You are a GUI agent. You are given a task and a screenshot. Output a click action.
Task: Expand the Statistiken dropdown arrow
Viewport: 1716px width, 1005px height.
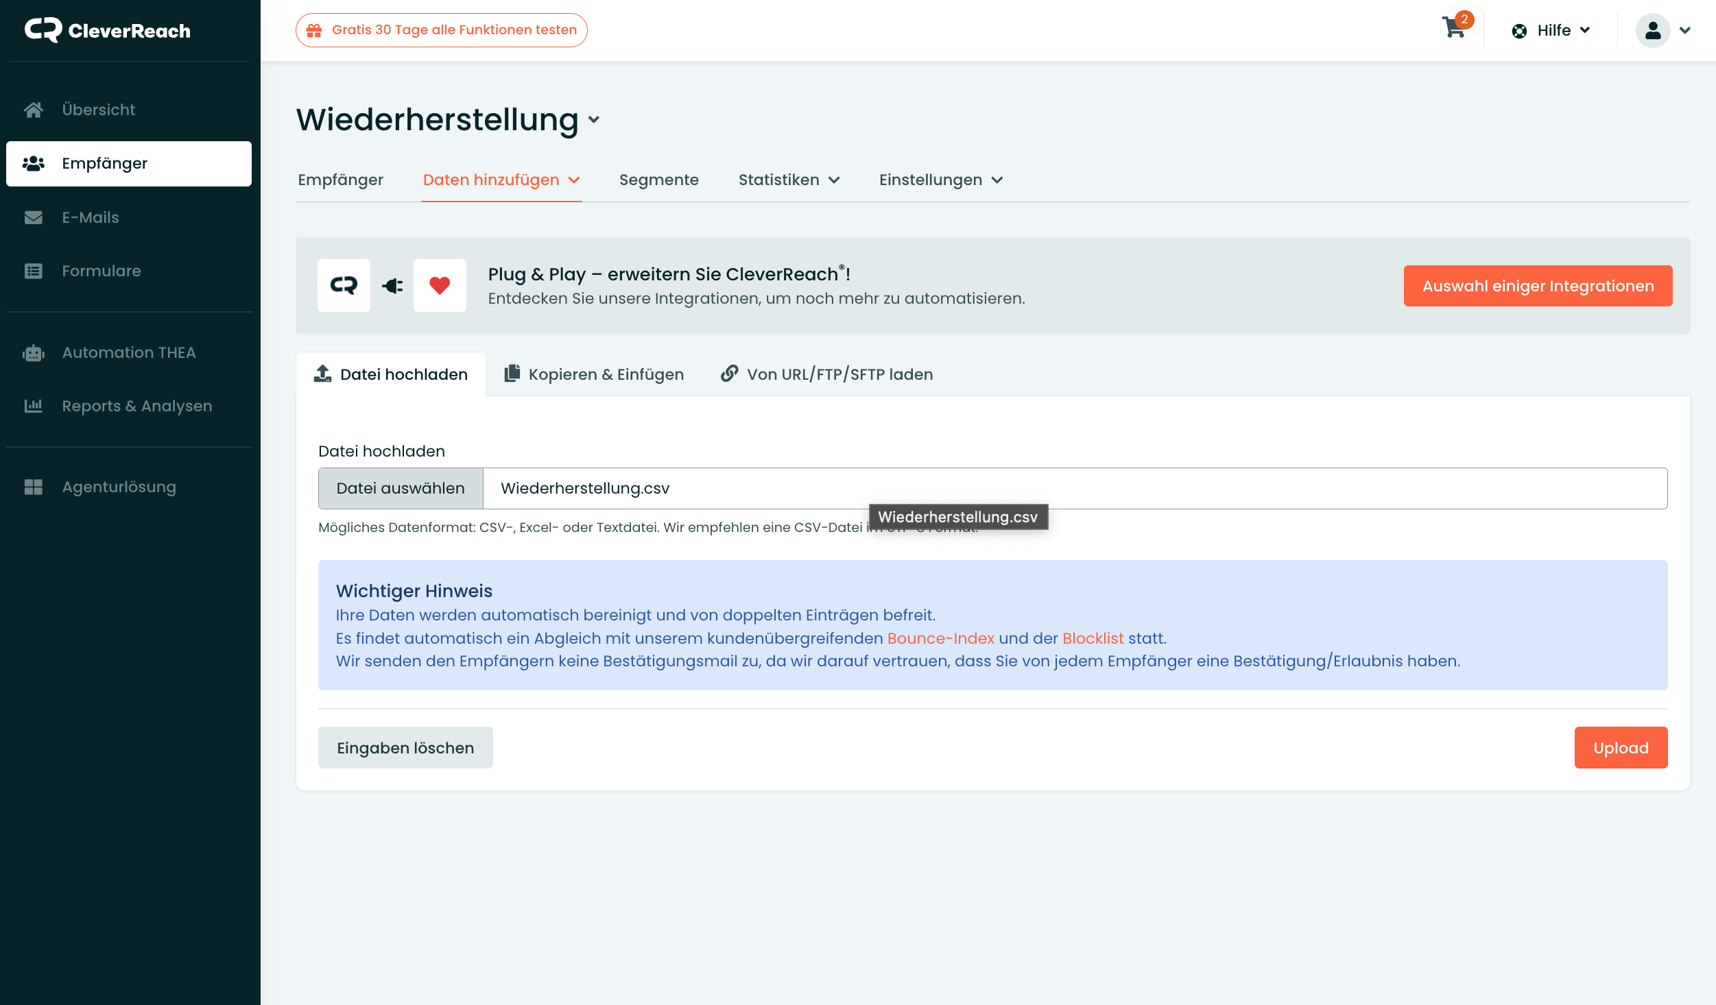[834, 180]
